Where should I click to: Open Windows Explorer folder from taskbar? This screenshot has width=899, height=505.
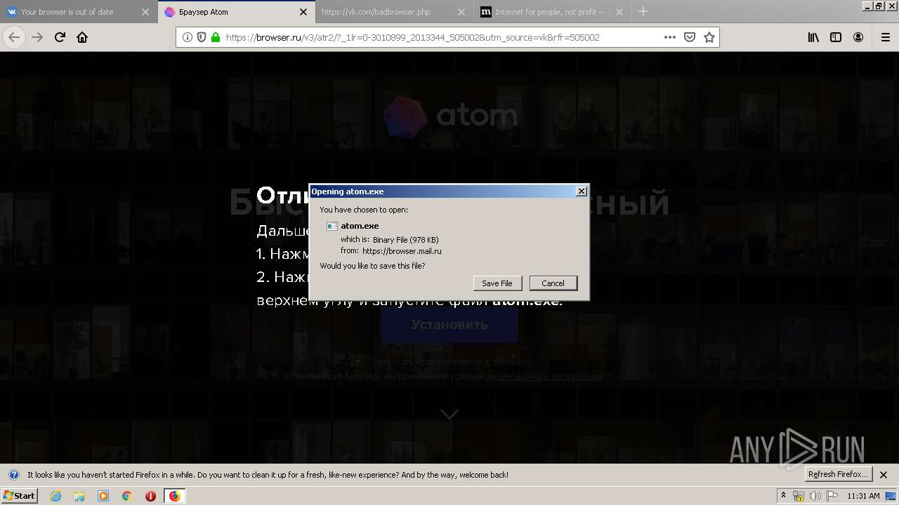[x=79, y=496]
